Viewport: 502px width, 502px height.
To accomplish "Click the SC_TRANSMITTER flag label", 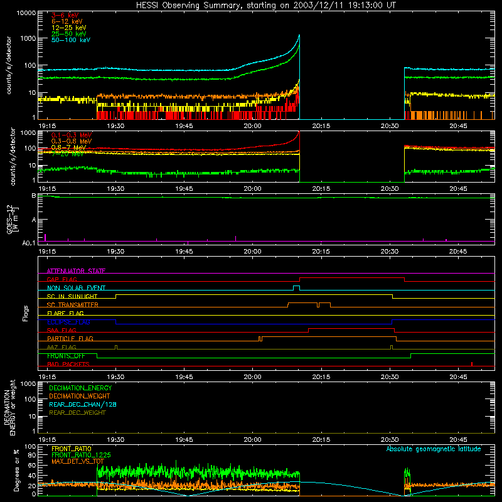I will click(x=73, y=305).
